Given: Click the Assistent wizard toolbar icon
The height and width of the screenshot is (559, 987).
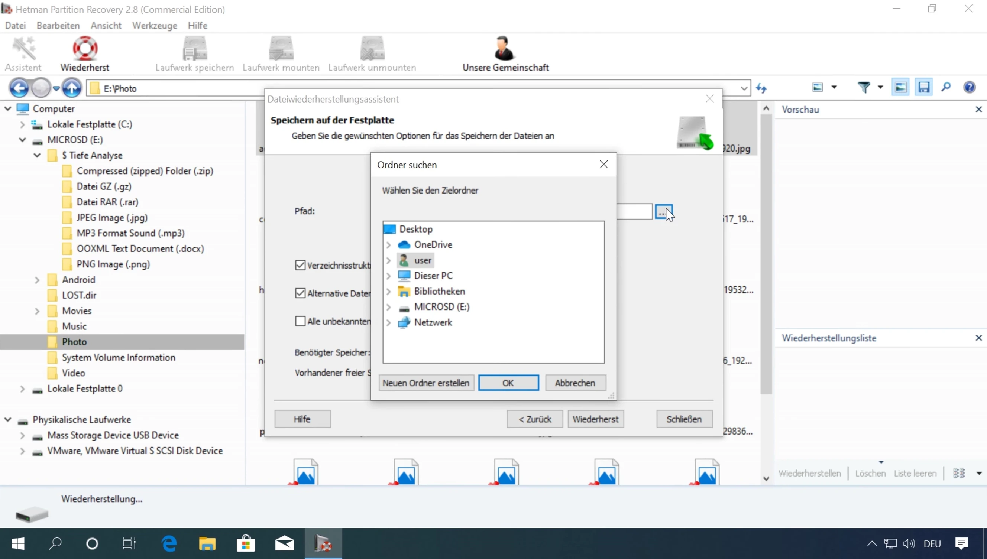Looking at the screenshot, I should pyautogui.click(x=23, y=48).
